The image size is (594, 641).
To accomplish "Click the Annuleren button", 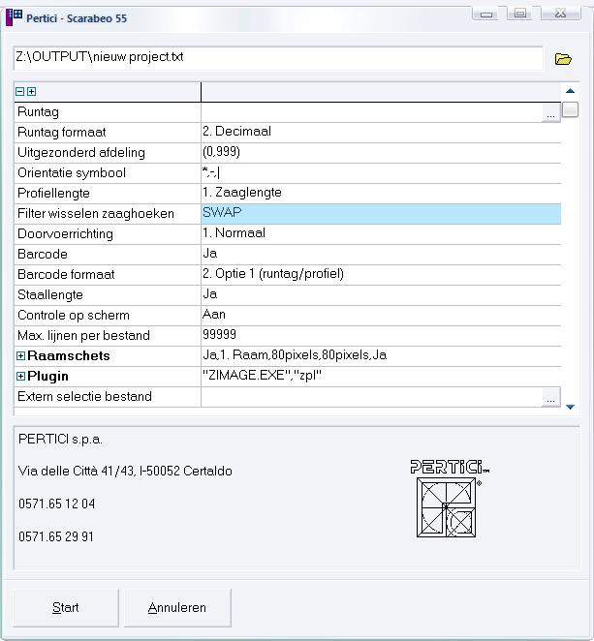I will (177, 608).
